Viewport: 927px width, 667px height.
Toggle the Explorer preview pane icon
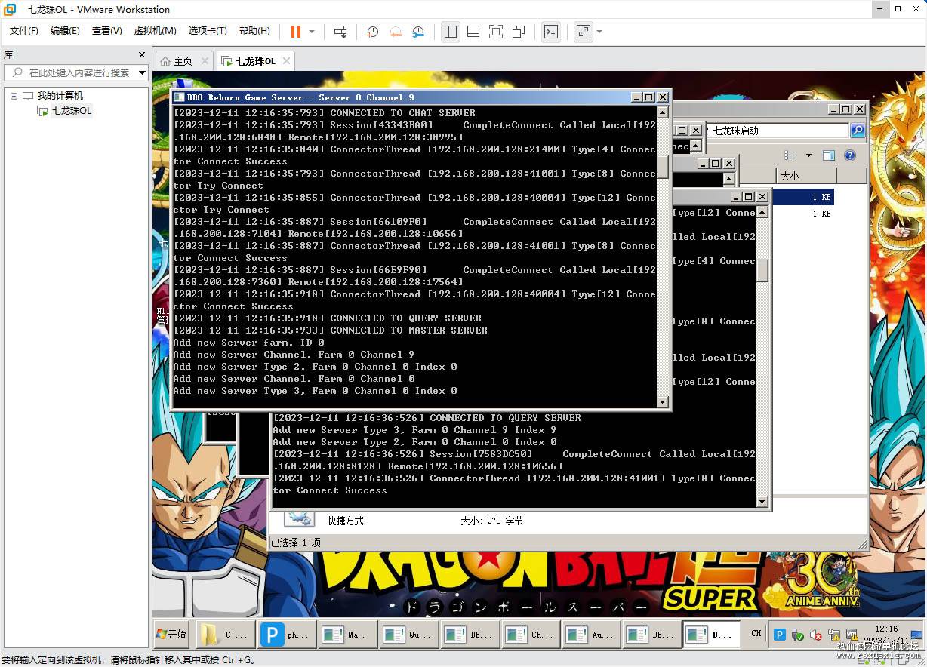[x=829, y=155]
